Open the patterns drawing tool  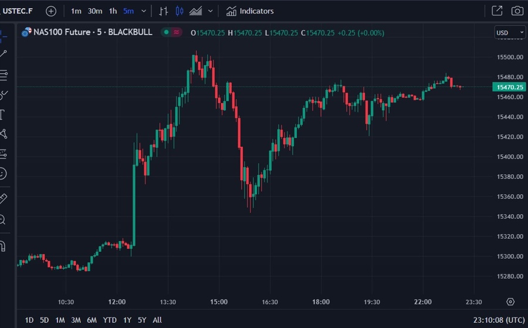click(x=4, y=134)
